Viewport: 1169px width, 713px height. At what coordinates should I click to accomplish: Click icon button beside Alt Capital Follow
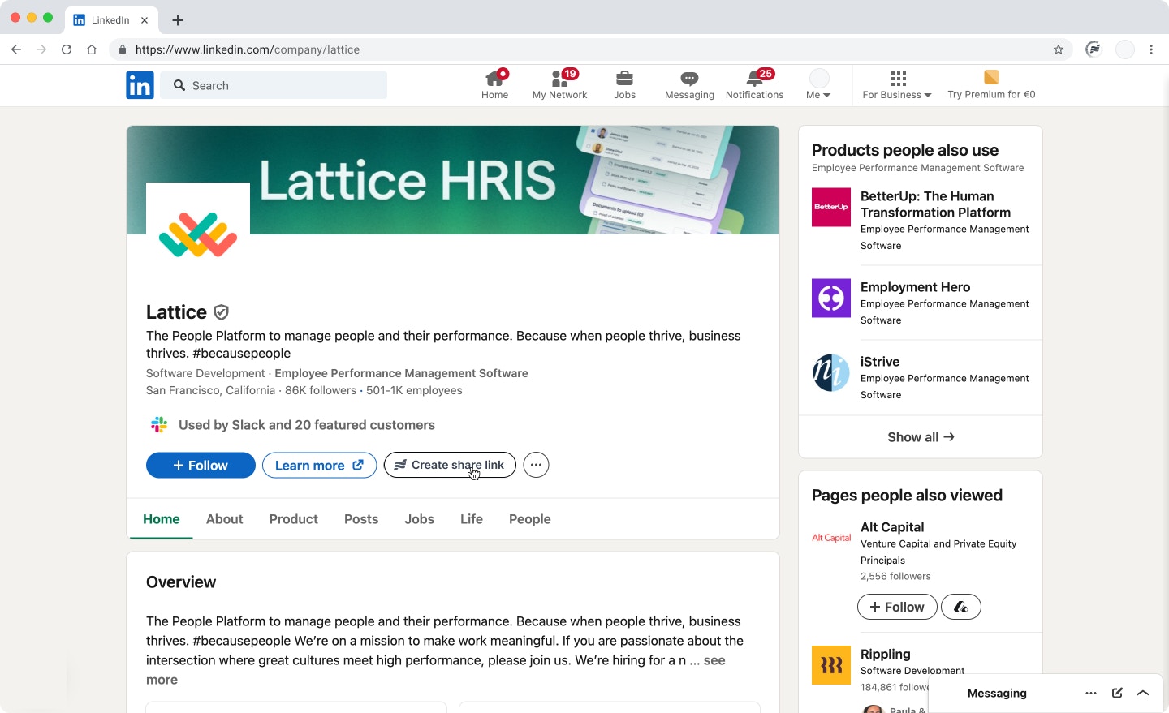coord(961,607)
